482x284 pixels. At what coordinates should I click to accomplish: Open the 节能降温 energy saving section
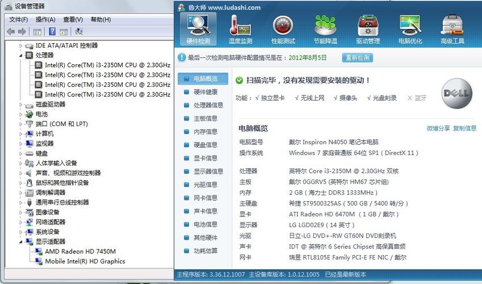tap(325, 29)
